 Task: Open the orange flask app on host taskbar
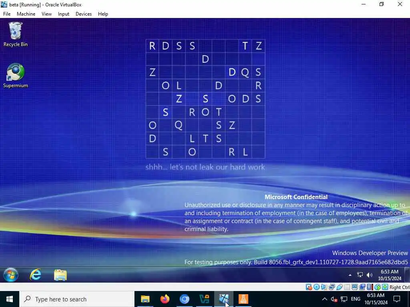pos(243,299)
